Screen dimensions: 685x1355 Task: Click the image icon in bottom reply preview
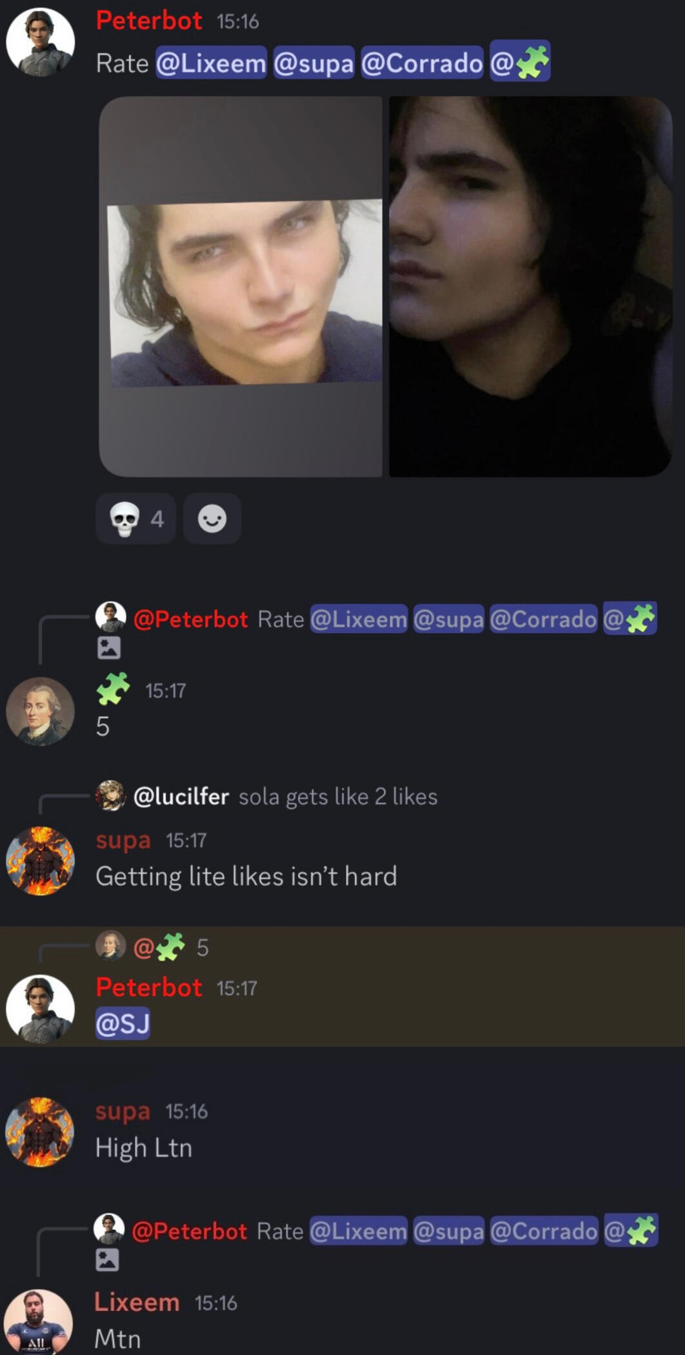(x=108, y=1260)
